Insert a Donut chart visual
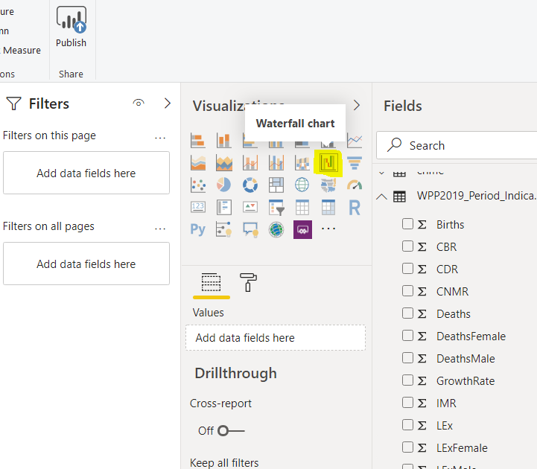Image resolution: width=537 pixels, height=469 pixels. (x=250, y=185)
